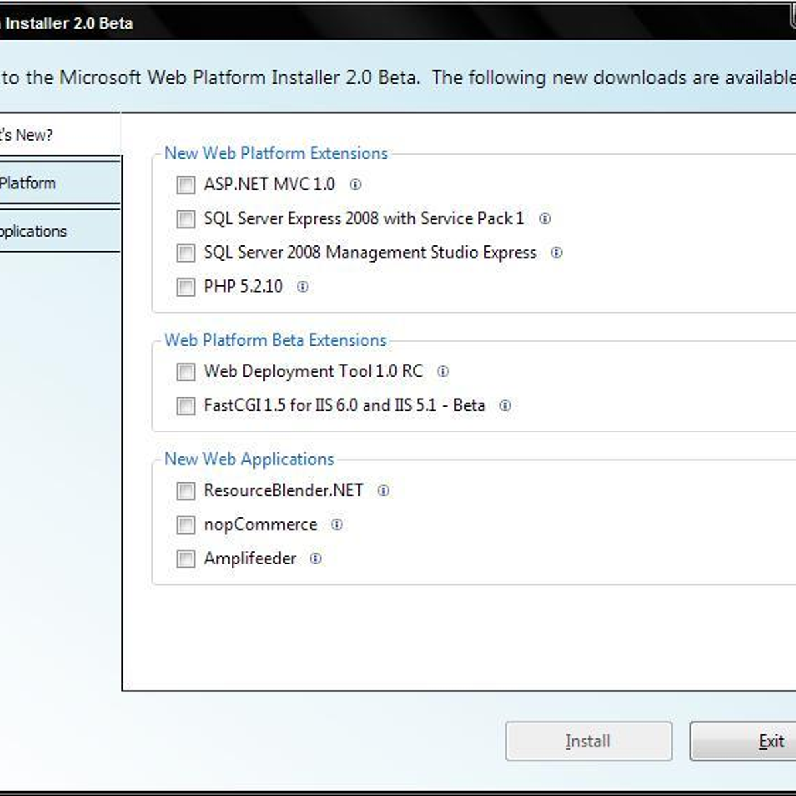796x796 pixels.
Task: Click the PHP 5.2.10 label text
Action: (243, 287)
